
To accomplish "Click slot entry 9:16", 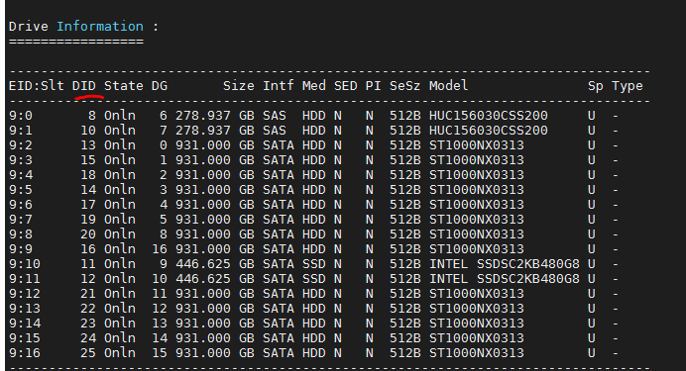I will [25, 353].
